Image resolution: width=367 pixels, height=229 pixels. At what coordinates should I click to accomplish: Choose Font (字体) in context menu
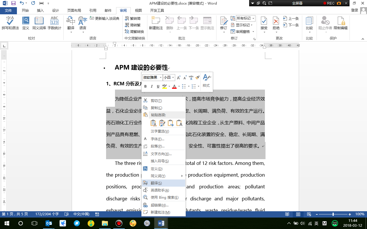(164, 139)
